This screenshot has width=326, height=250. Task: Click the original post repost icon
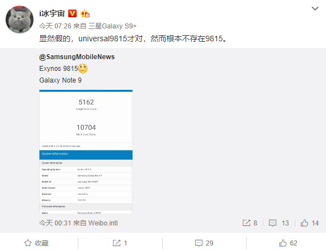coord(247,223)
